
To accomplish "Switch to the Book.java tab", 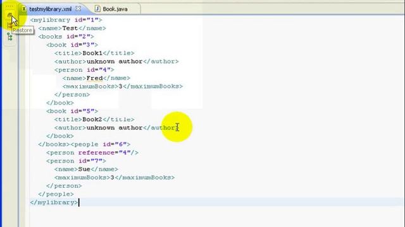I will (x=115, y=9).
